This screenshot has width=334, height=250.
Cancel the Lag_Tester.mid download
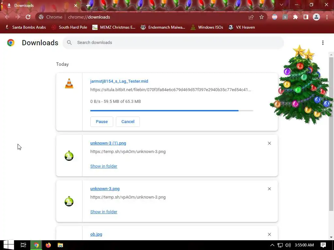coord(128,122)
